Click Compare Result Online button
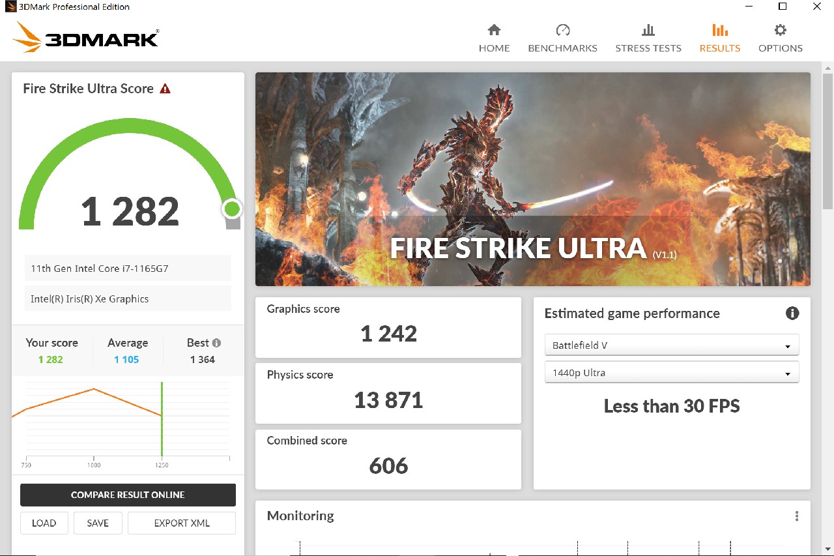 click(128, 495)
